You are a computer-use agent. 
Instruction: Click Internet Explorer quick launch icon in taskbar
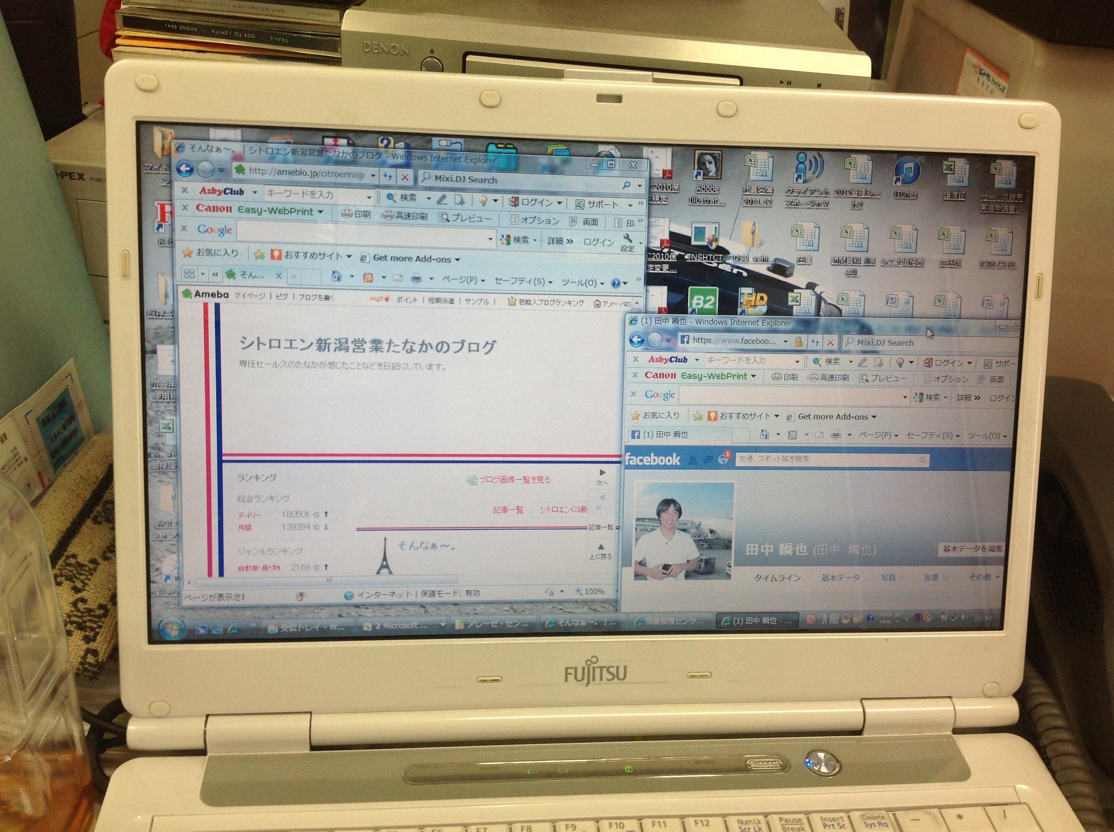pos(233,629)
